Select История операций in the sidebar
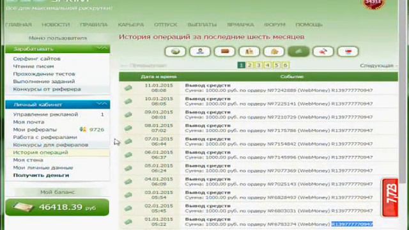 pyautogui.click(x=40, y=152)
